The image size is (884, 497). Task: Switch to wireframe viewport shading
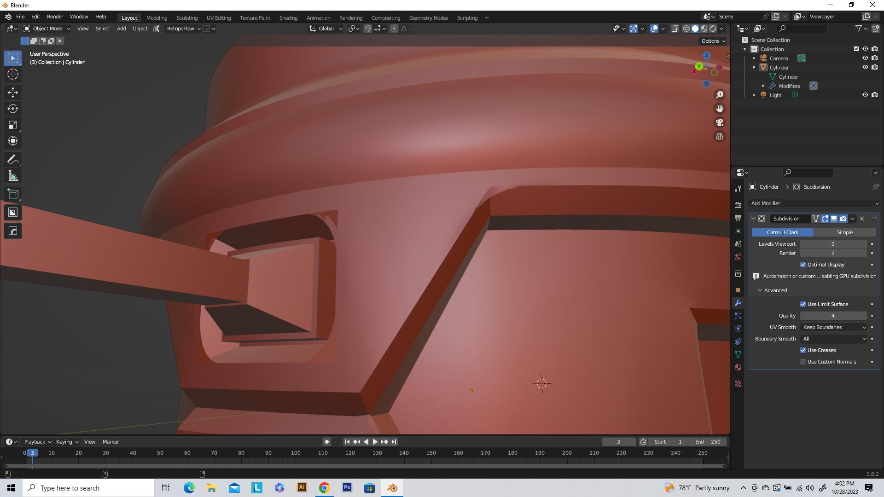(x=686, y=29)
